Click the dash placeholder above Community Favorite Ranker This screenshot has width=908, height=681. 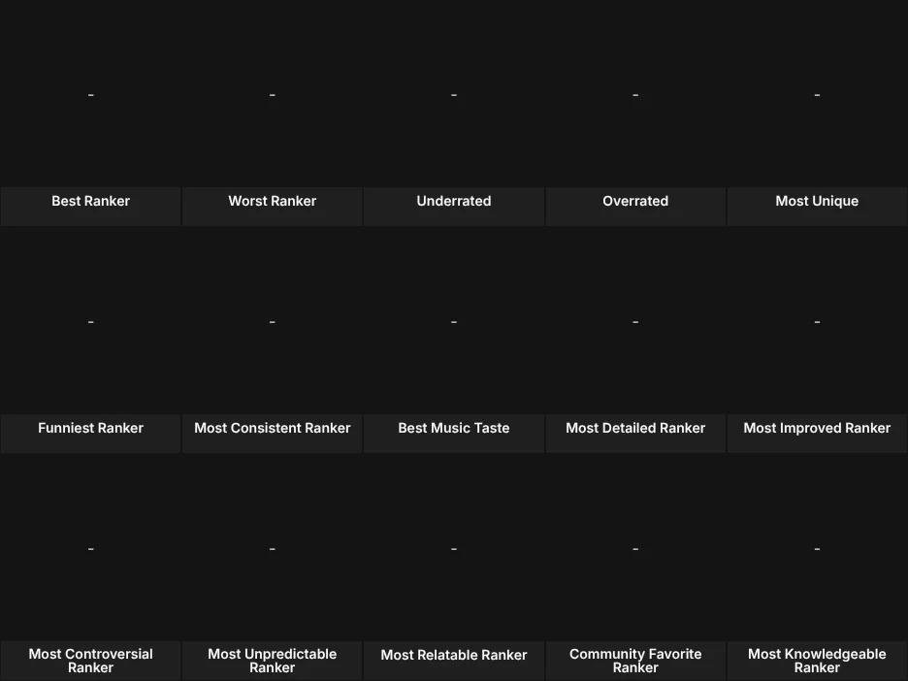[635, 549]
